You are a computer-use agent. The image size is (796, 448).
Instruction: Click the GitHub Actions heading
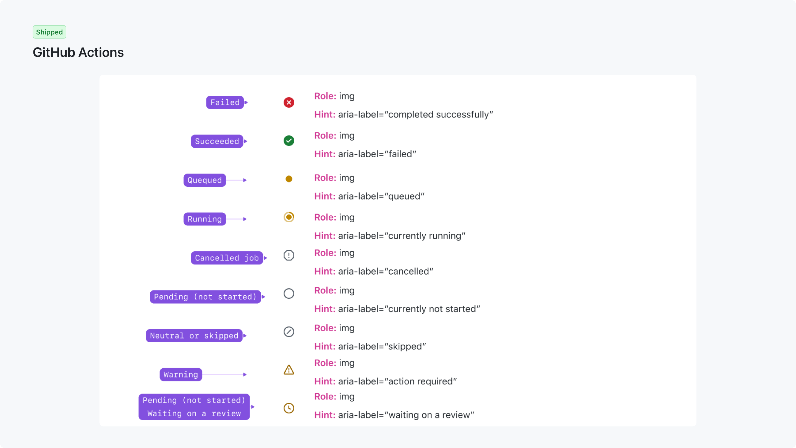tap(78, 52)
